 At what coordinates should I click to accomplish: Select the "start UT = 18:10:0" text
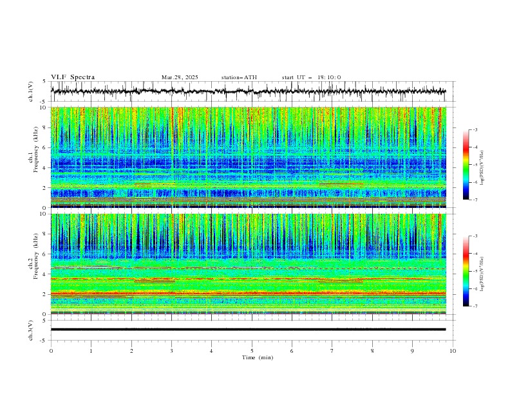click(311, 77)
